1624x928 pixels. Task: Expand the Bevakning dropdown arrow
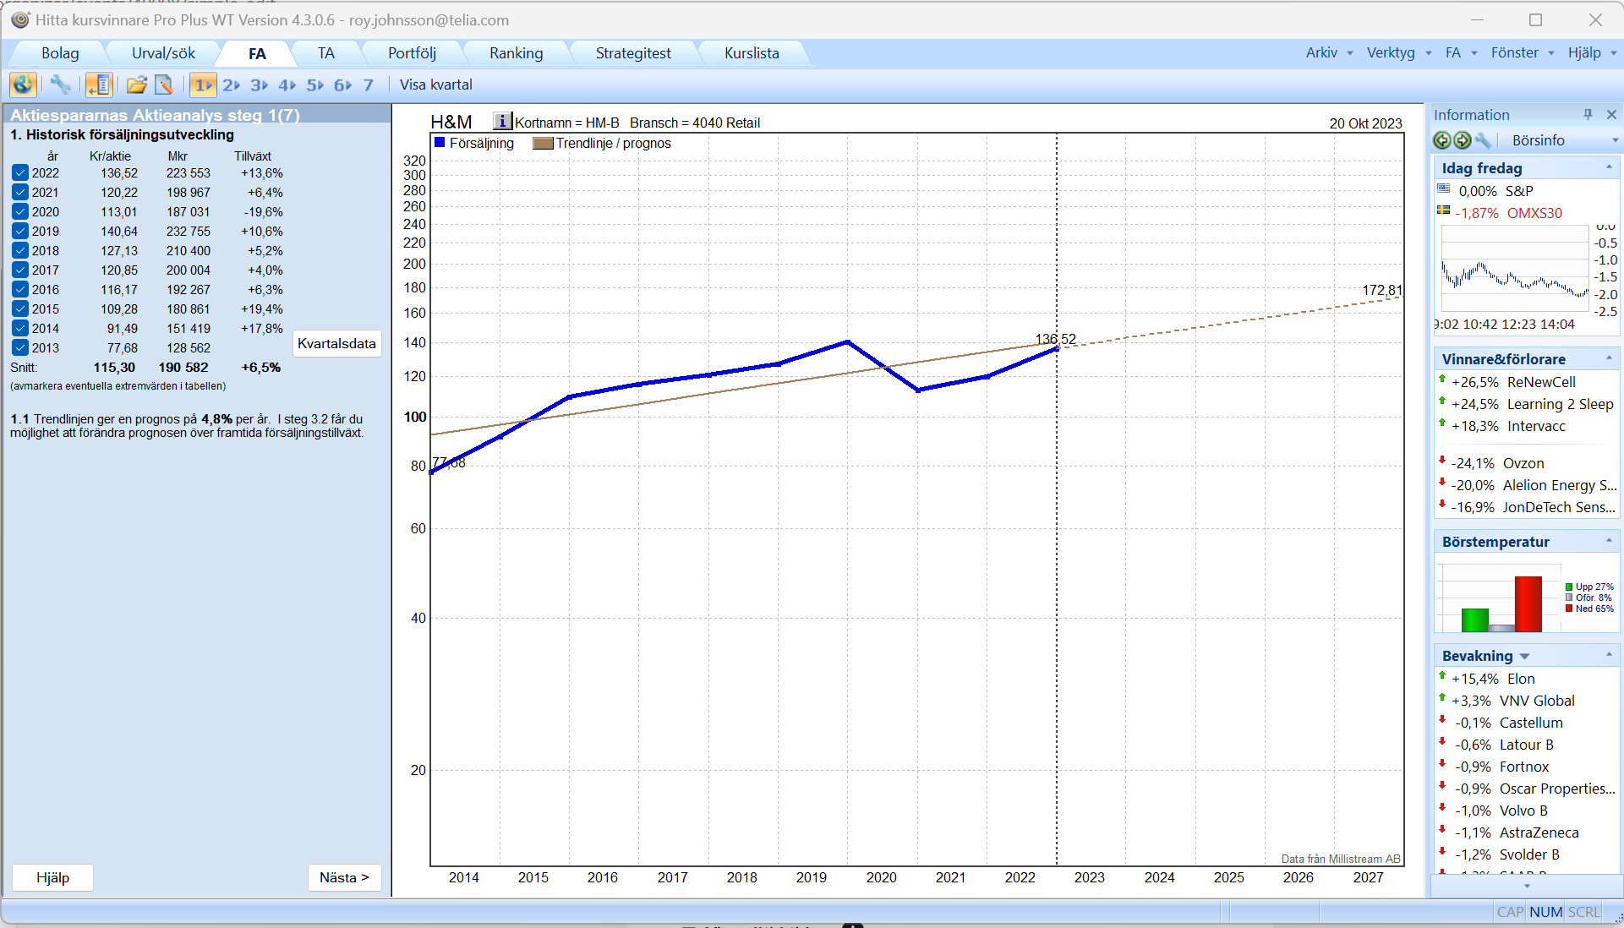click(x=1525, y=657)
